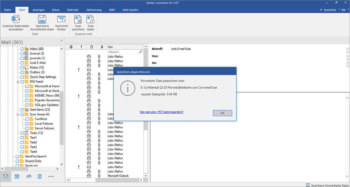Check the Tasks (13) checkbox
This screenshot has width=350, height=187.
pos(22,133)
